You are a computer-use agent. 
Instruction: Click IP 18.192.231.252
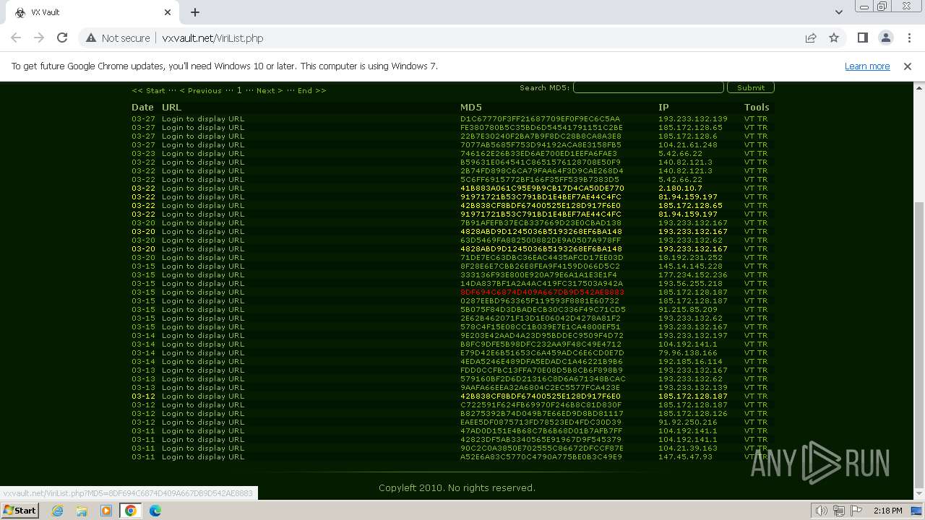690,258
